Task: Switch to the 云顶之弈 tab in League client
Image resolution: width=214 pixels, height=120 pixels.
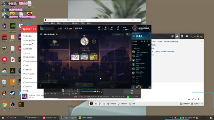Action: click(x=68, y=29)
